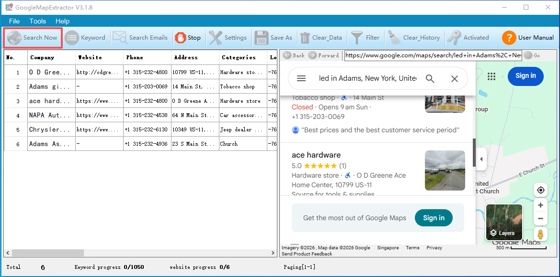Open the Google apps grid launcher

491,76
